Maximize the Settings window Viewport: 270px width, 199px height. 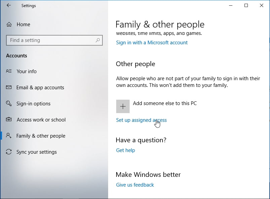[246, 6]
